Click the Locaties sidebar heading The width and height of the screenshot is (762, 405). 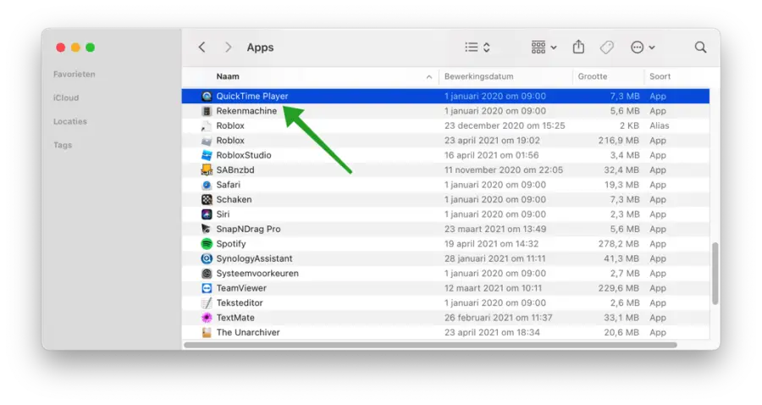point(70,121)
